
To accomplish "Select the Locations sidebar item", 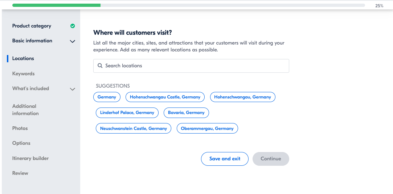I will click(x=23, y=58).
